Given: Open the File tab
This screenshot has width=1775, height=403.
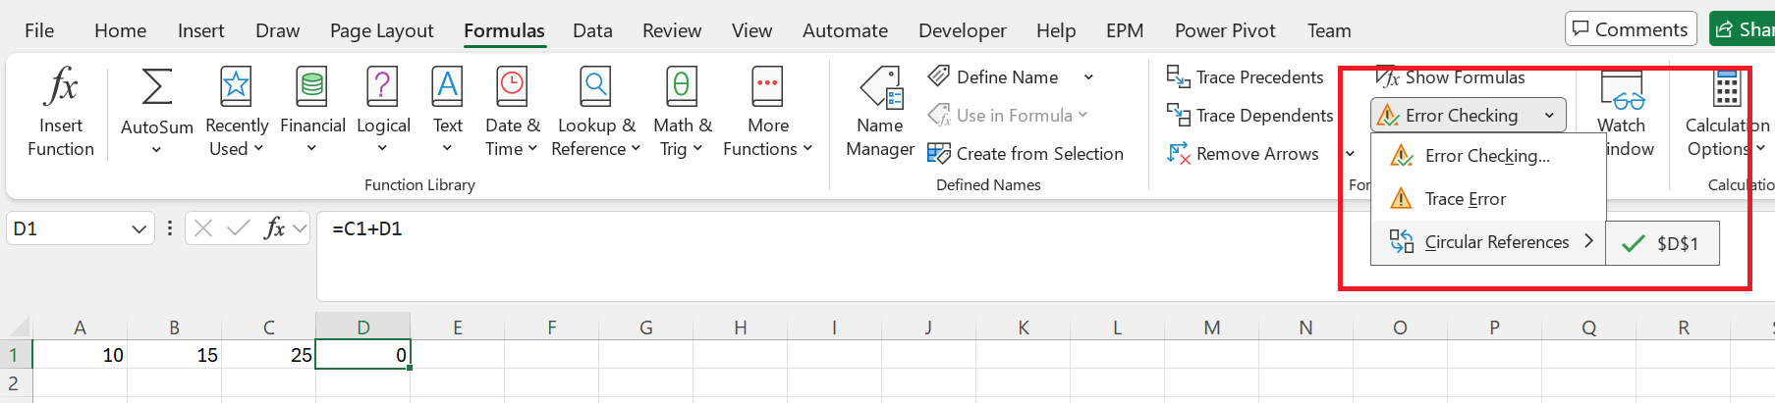Looking at the screenshot, I should pyautogui.click(x=39, y=30).
